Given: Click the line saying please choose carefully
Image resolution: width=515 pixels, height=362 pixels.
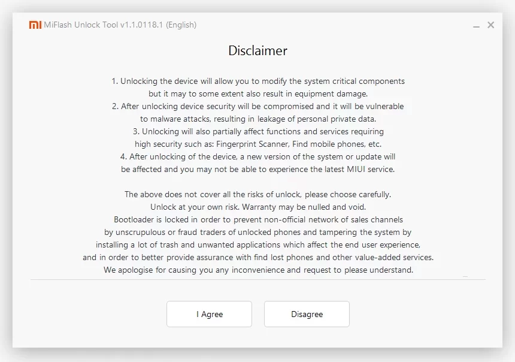Looking at the screenshot, I should [257, 194].
